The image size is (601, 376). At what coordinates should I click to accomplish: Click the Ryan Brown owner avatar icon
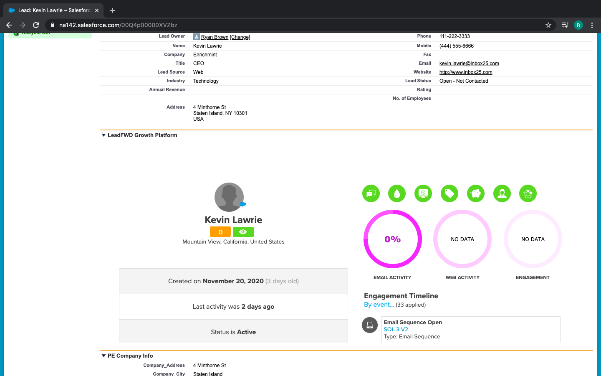coord(197,37)
